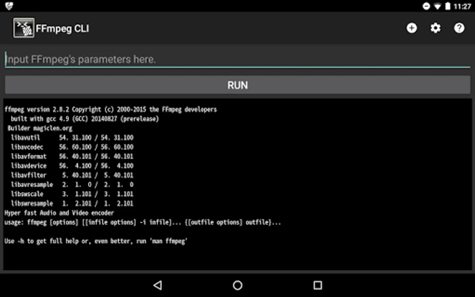The height and width of the screenshot is (297, 475).
Task: Tap the battery status icon
Action: tap(448, 6)
